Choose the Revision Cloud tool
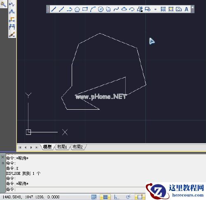The image size is (206, 200). 108,9
